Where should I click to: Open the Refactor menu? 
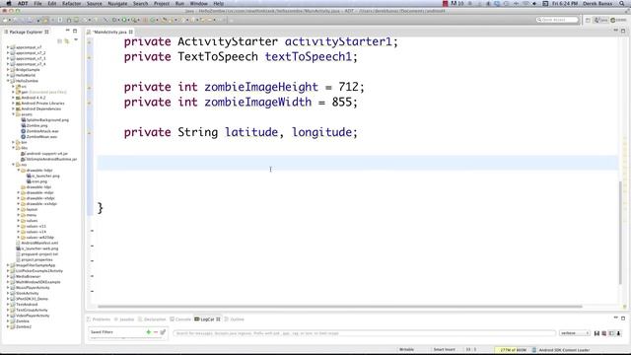click(x=72, y=4)
